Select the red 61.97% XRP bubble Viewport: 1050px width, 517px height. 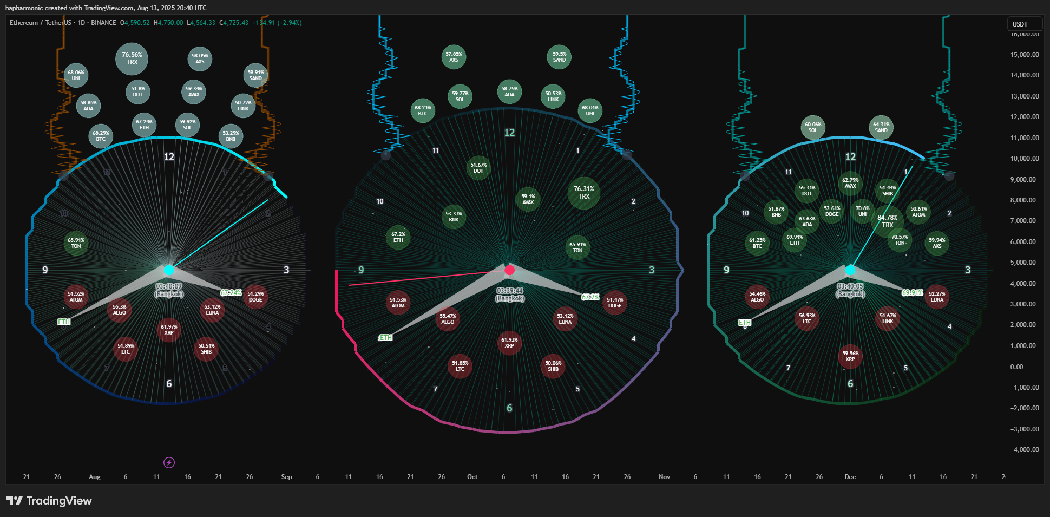(169, 330)
